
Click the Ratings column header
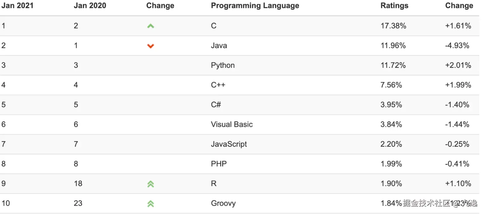(394, 6)
